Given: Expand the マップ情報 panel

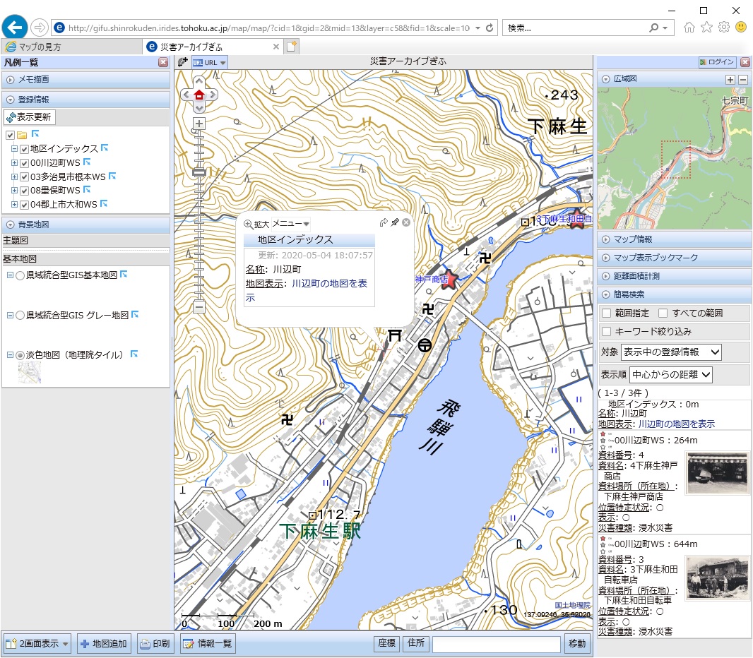Looking at the screenshot, I should pos(633,239).
